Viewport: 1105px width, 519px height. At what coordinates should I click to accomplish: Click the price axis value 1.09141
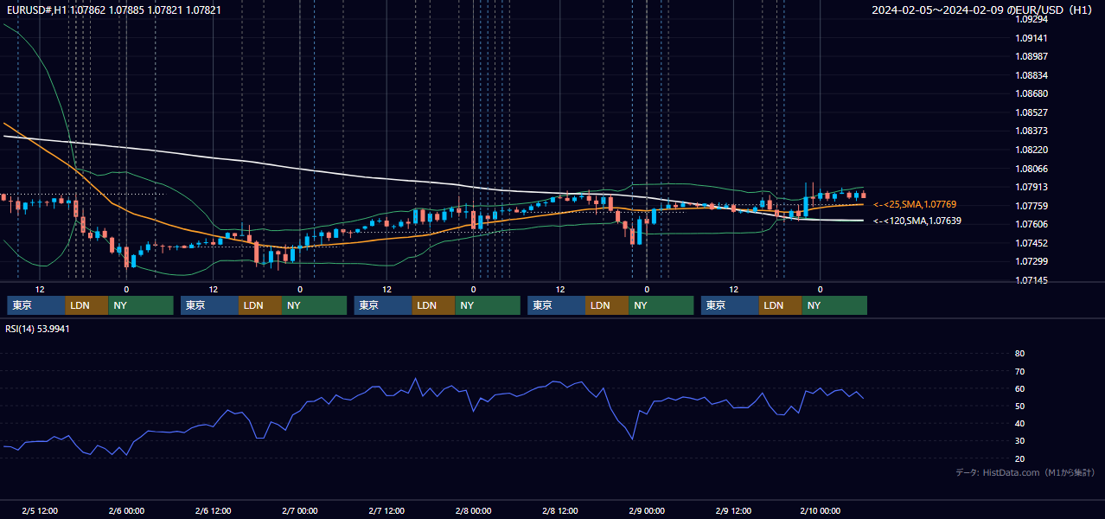point(1032,38)
